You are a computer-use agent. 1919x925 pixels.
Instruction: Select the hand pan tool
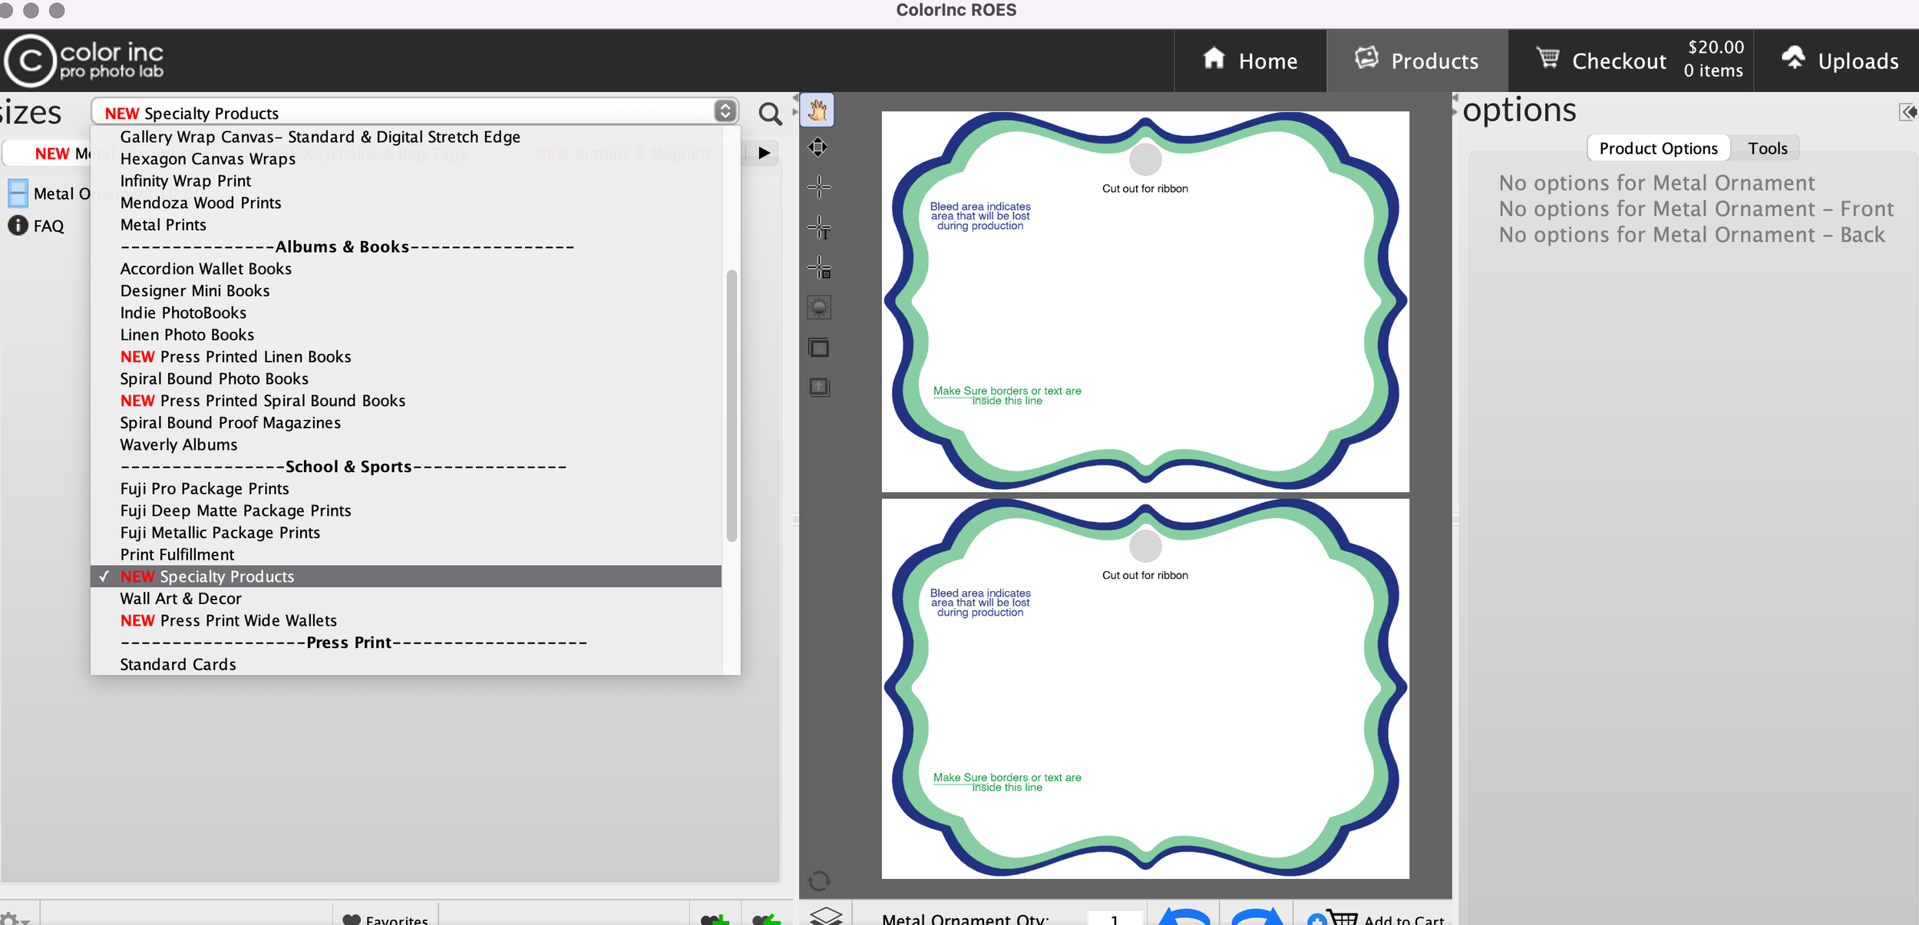[x=817, y=111]
